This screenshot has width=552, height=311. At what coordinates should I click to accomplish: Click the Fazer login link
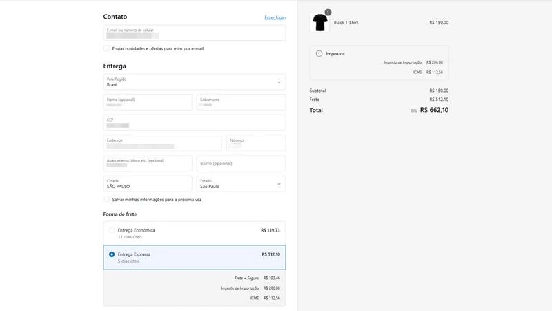pyautogui.click(x=275, y=17)
